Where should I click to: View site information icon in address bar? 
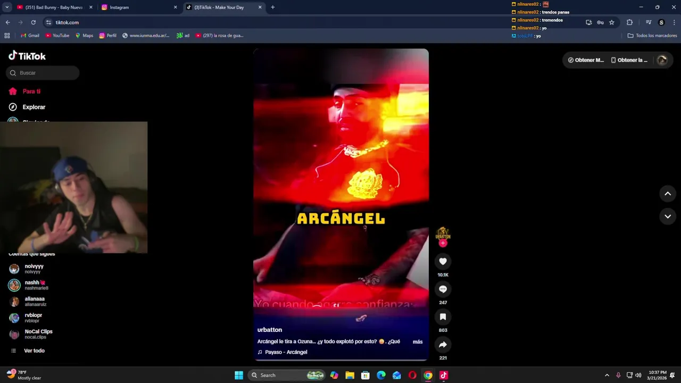pos(48,22)
